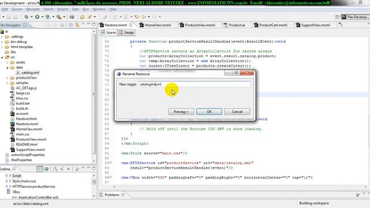Open the Source menu

pyautogui.click(x=17, y=9)
